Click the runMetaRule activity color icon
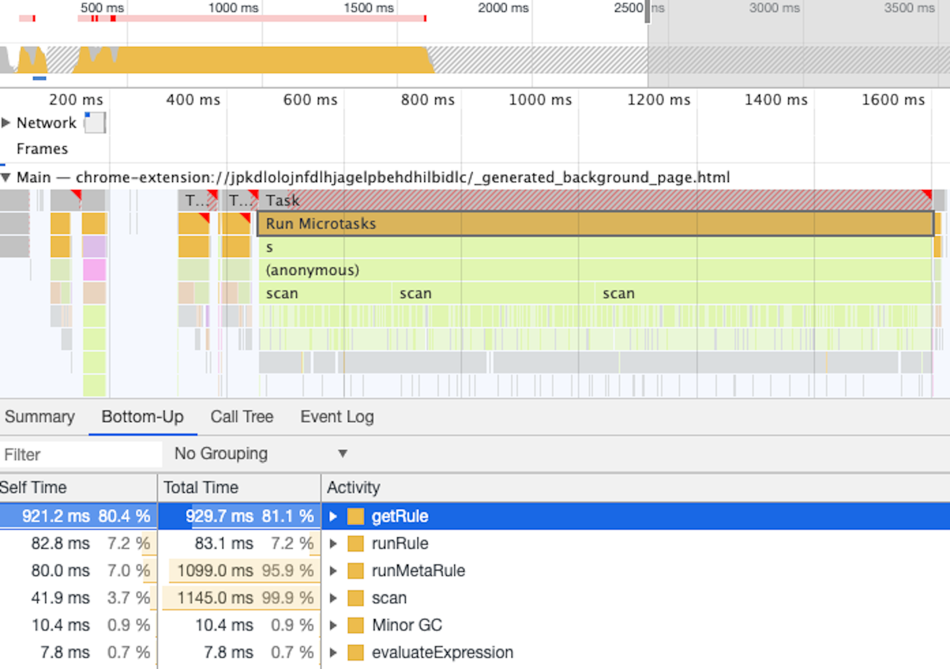 [355, 571]
